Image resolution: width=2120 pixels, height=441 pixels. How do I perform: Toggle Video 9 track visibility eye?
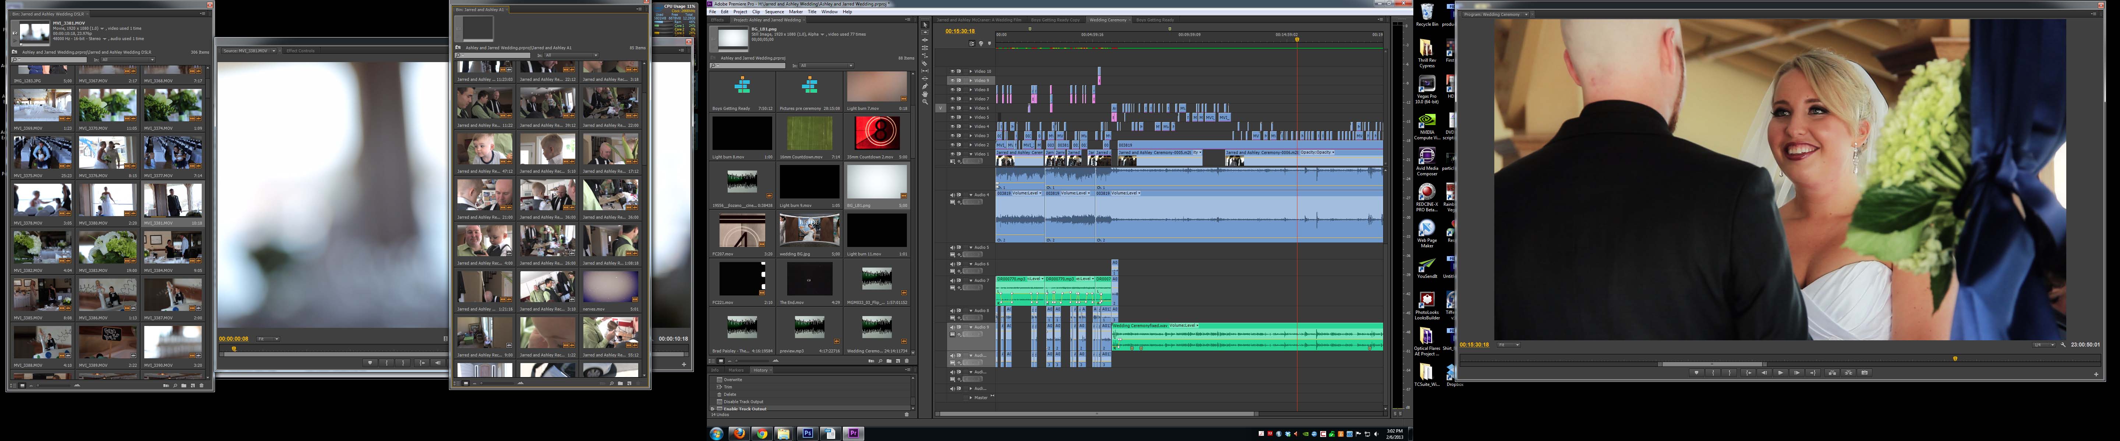(x=952, y=80)
